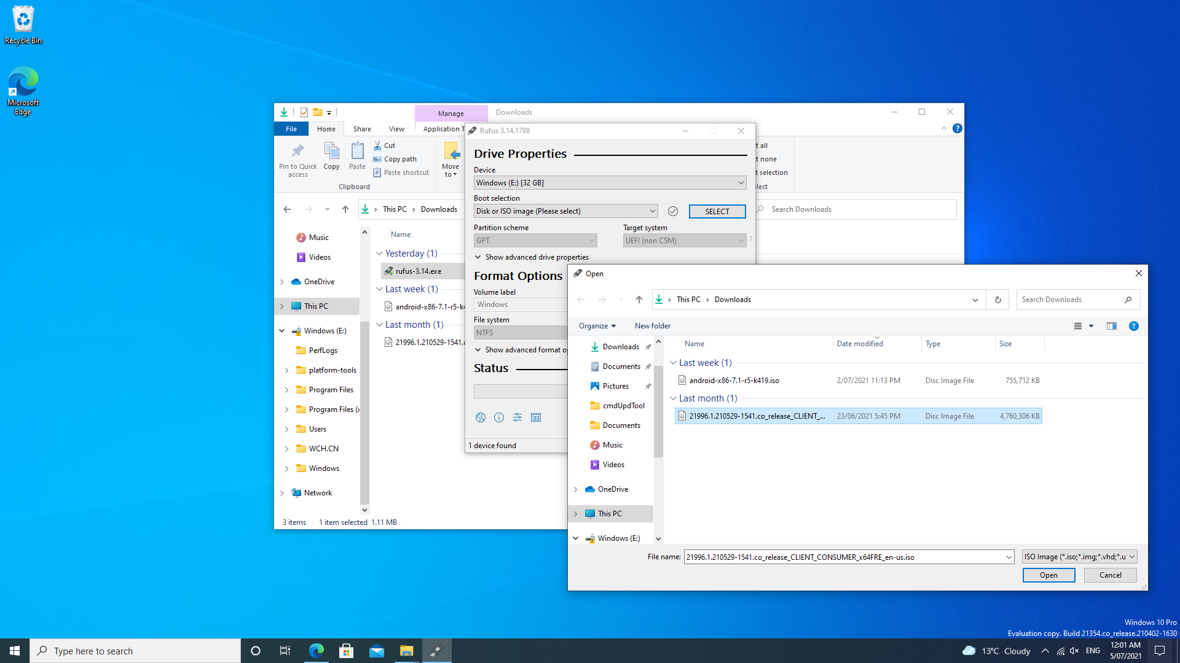The width and height of the screenshot is (1180, 663).
Task: Expand Show advanced format options
Action: pos(521,350)
